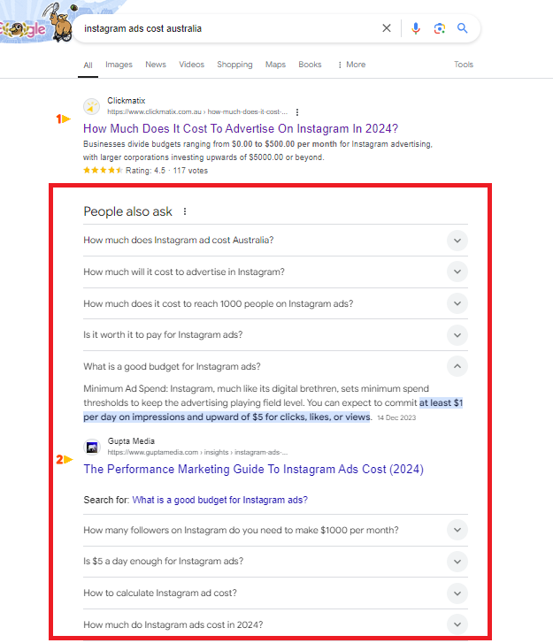Image resolution: width=553 pixels, height=643 pixels.
Task: Switch to the Books tab
Action: [310, 65]
